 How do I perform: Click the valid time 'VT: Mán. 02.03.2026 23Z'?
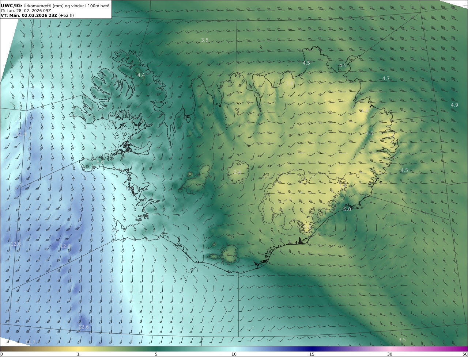[x=29, y=15]
